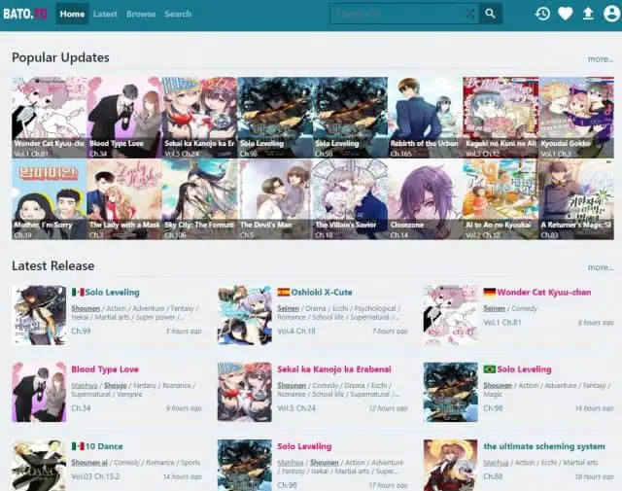Open ultimate scheming system release thumbnail
622x491 pixels.
(451, 465)
